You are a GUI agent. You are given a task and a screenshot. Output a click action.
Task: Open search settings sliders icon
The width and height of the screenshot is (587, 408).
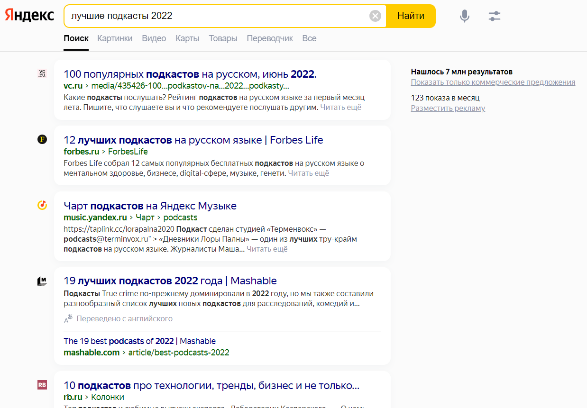pyautogui.click(x=495, y=16)
